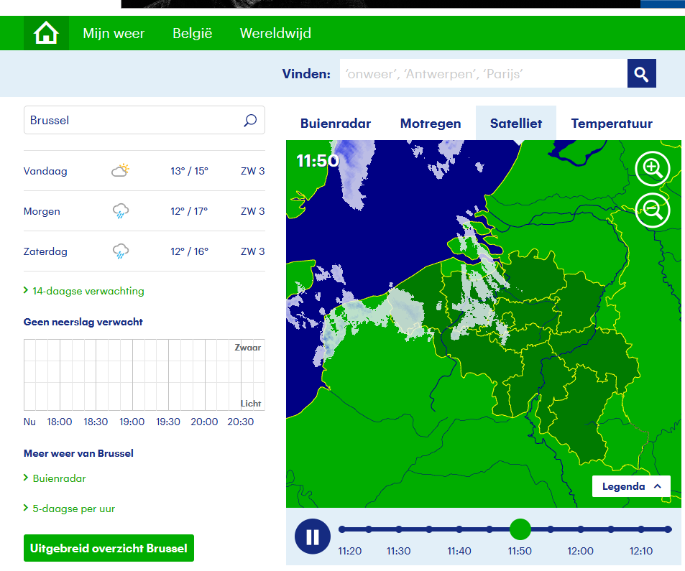685x571 pixels.
Task: Open the Wereldwijd menu
Action: pos(276,33)
